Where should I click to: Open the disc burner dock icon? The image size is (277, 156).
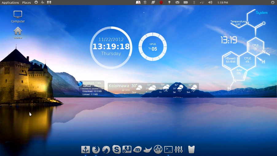(158, 149)
